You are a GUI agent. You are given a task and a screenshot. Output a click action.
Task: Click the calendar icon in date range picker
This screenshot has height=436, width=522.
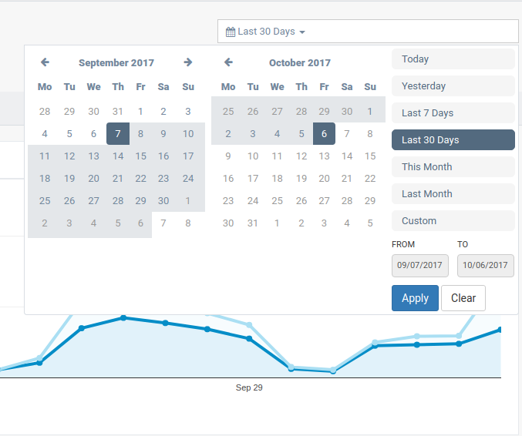[231, 32]
